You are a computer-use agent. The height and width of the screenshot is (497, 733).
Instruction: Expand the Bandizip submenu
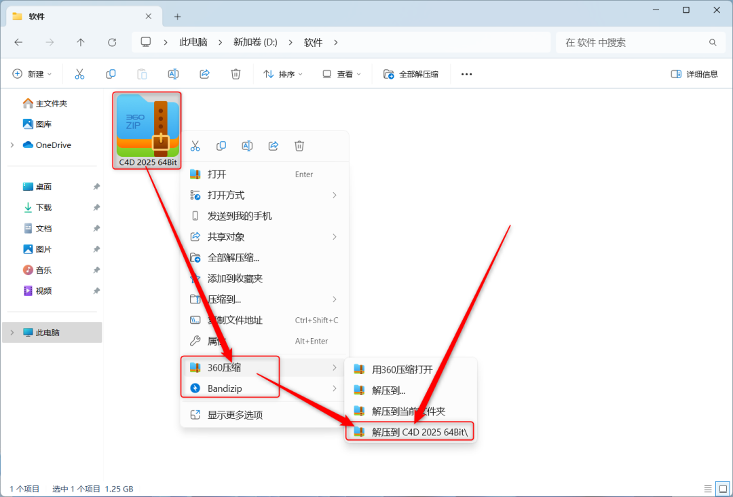334,388
